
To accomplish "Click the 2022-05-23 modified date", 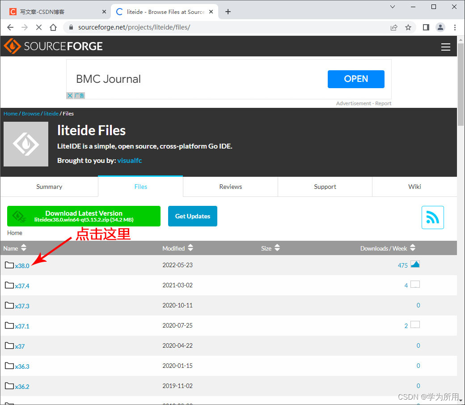I will 178,265.
